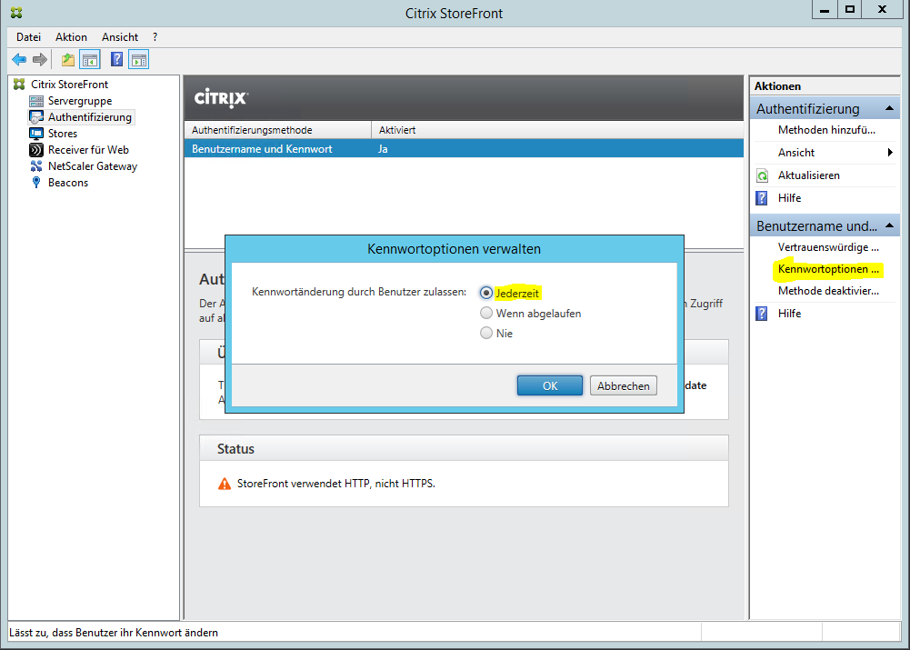This screenshot has height=650, width=910.
Task: Click status bar text about Kennwort ändern
Action: click(x=114, y=633)
